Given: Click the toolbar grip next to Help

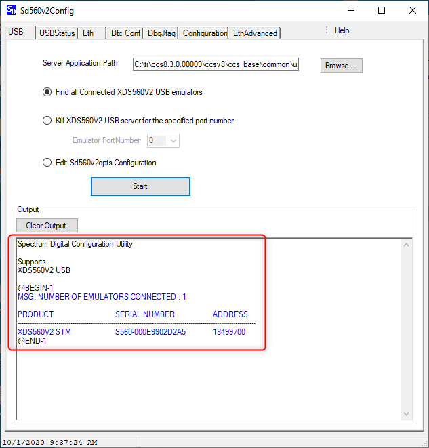Looking at the screenshot, I should (x=327, y=30).
